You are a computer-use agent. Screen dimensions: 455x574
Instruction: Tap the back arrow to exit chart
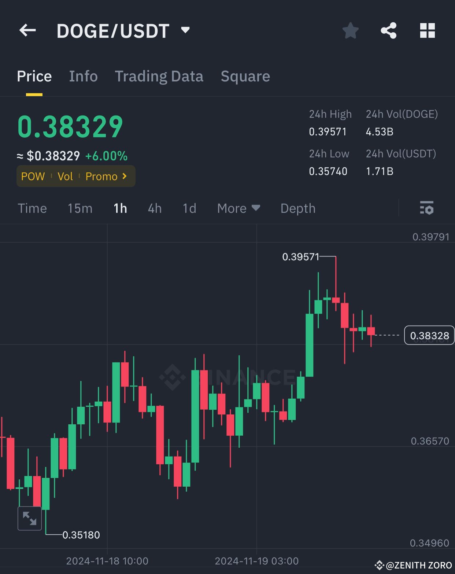(27, 30)
